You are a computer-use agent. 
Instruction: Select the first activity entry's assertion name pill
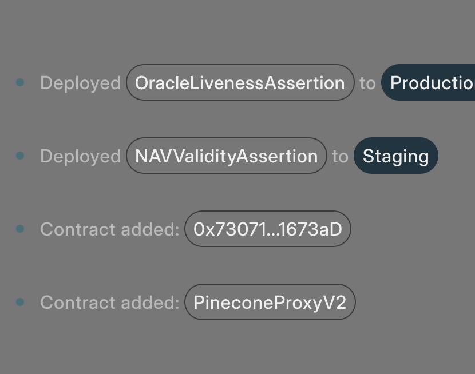coord(240,83)
